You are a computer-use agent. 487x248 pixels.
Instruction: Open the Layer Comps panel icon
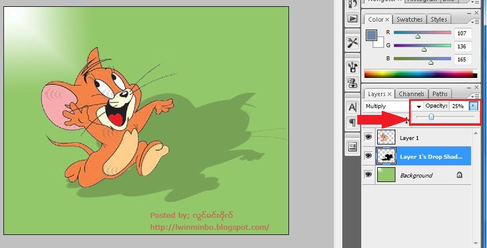click(x=353, y=147)
